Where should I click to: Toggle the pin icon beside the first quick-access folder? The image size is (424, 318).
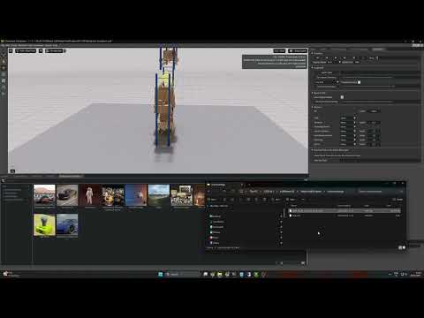281,216
